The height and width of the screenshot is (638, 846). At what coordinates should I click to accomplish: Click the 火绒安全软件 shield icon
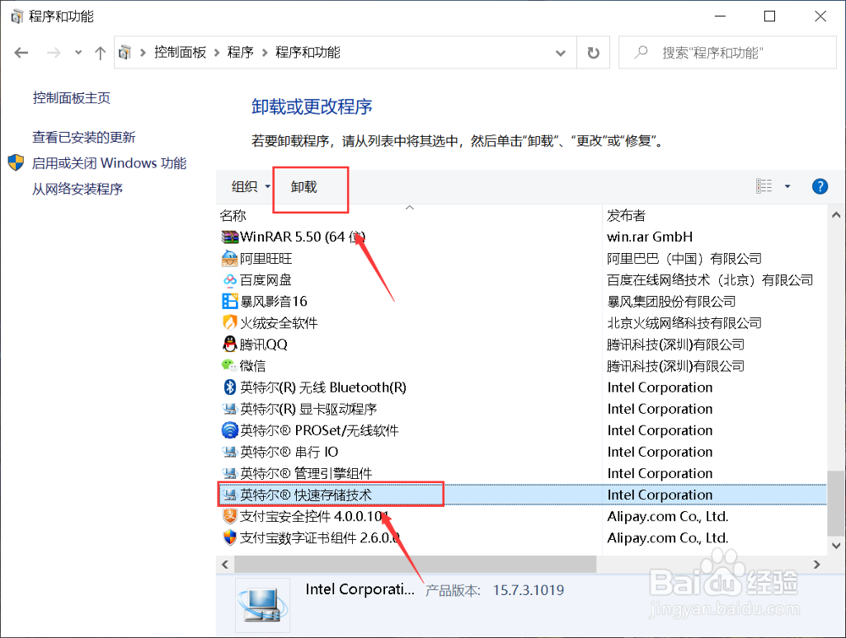[230, 322]
